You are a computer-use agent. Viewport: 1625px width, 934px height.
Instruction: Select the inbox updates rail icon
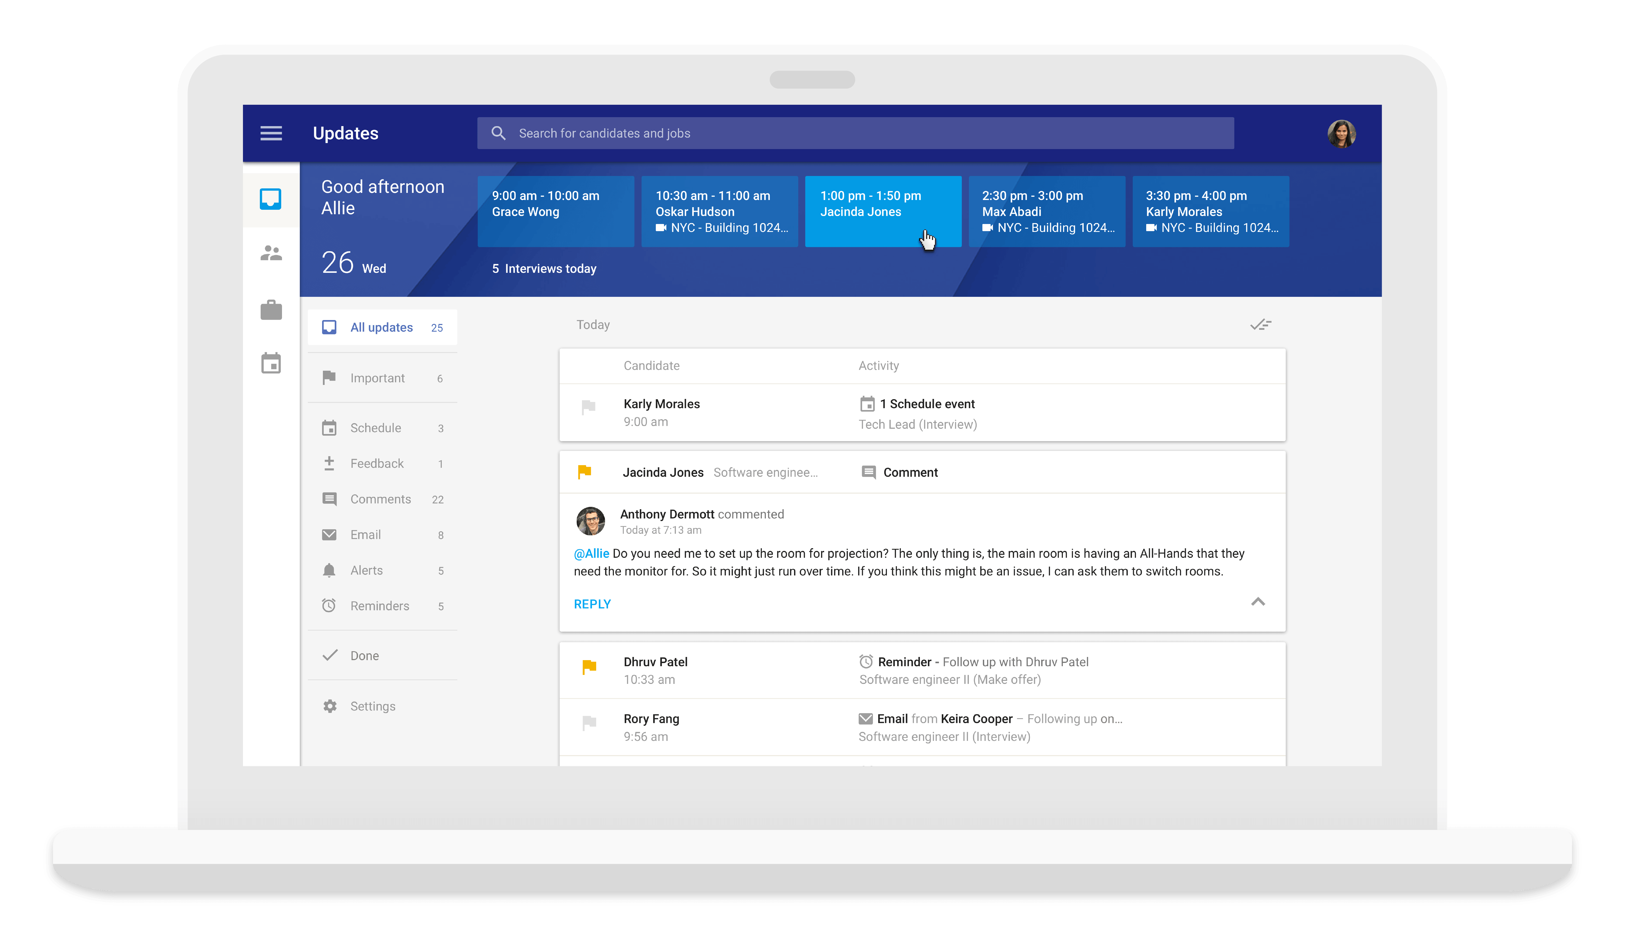(x=271, y=199)
